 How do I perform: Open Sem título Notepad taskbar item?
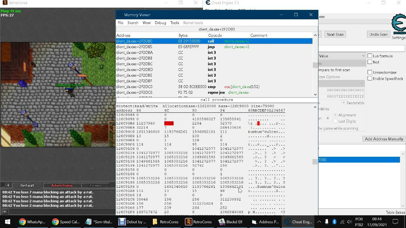pyautogui.click(x=99, y=222)
